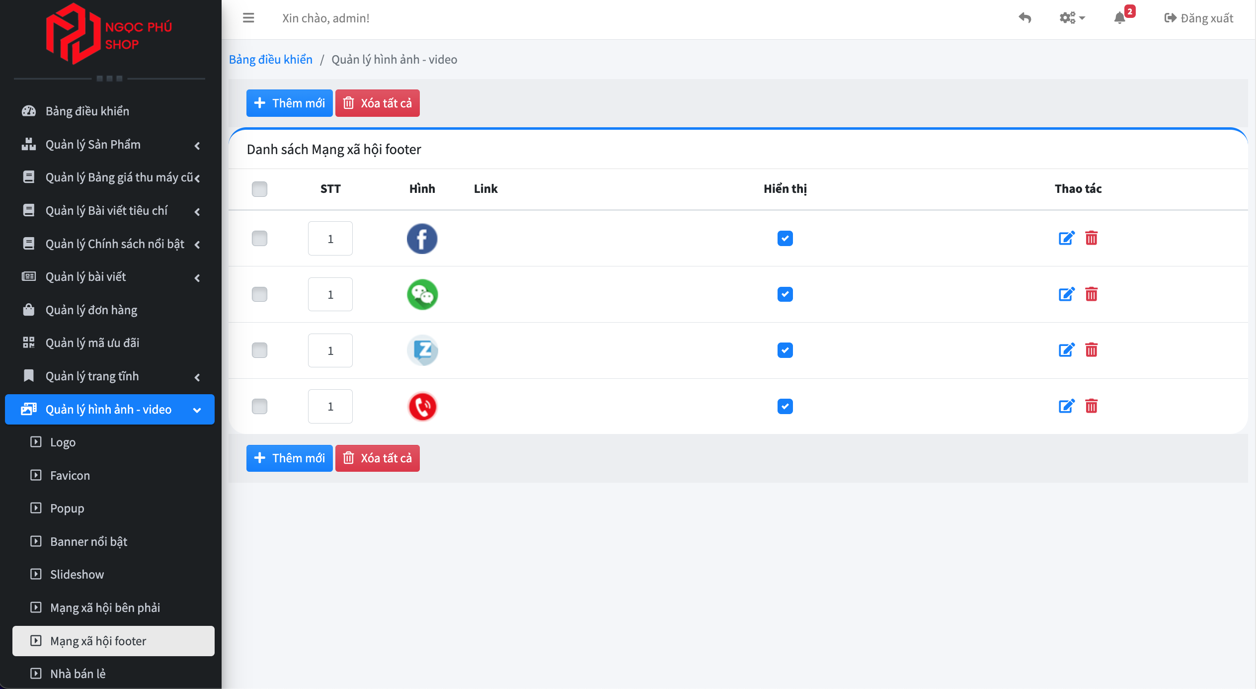Click the edit icon for Facebook row

point(1066,239)
